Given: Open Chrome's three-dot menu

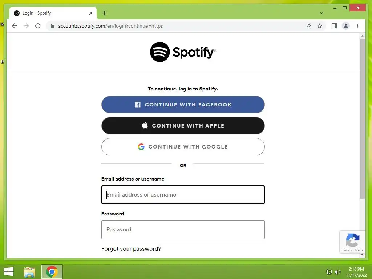Looking at the screenshot, I should 357,26.
